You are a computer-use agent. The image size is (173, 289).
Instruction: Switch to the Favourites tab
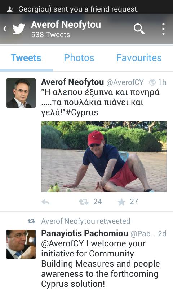[x=139, y=58]
